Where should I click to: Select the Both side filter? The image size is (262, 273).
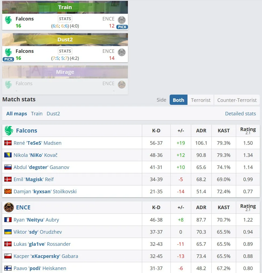179,100
